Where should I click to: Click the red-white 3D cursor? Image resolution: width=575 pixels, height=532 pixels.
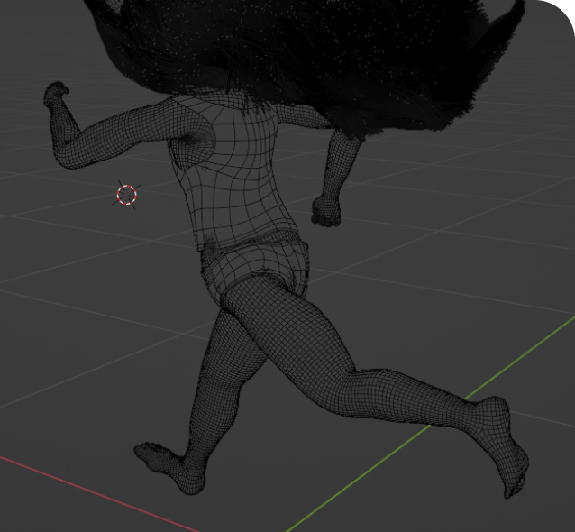tap(127, 194)
